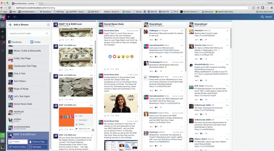Click the Add a Stream plus icon
The width and height of the screenshot is (274, 151).
coord(10,25)
